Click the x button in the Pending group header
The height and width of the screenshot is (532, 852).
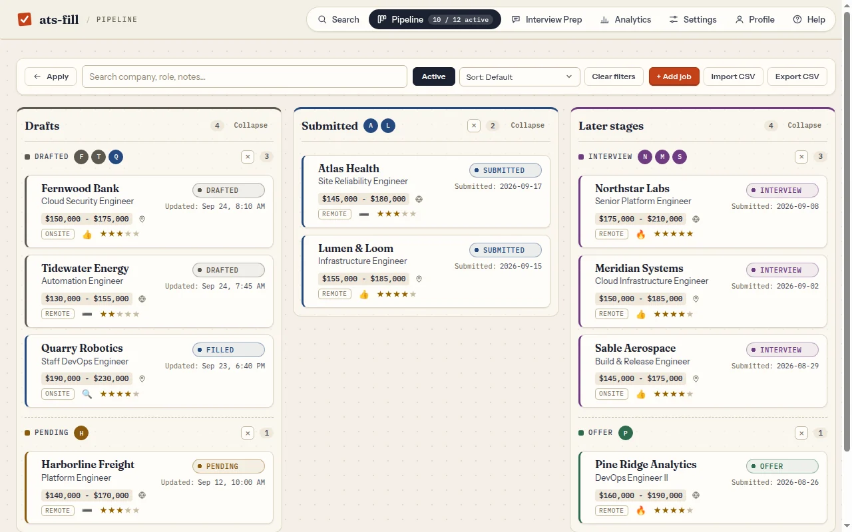pyautogui.click(x=248, y=433)
